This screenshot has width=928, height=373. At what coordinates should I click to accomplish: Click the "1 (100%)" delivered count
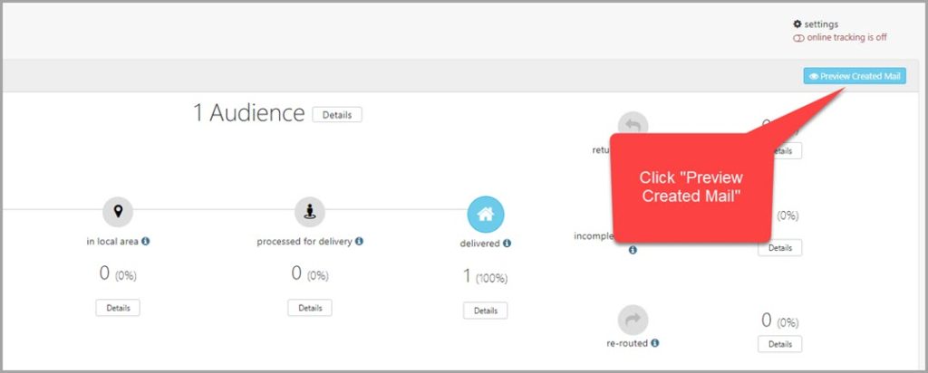(x=486, y=277)
